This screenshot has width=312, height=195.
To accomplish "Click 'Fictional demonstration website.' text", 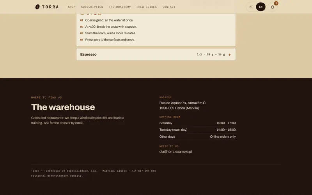I will click(x=57, y=176).
